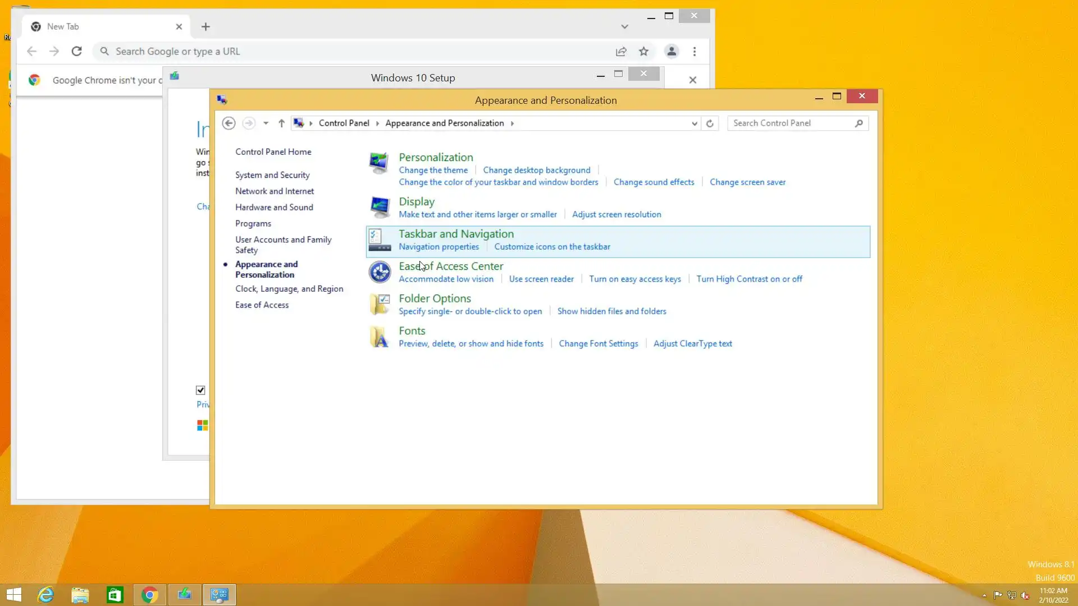The height and width of the screenshot is (606, 1078).
Task: Expand the Control Panel breadcrumb chevron
Action: 377,123
